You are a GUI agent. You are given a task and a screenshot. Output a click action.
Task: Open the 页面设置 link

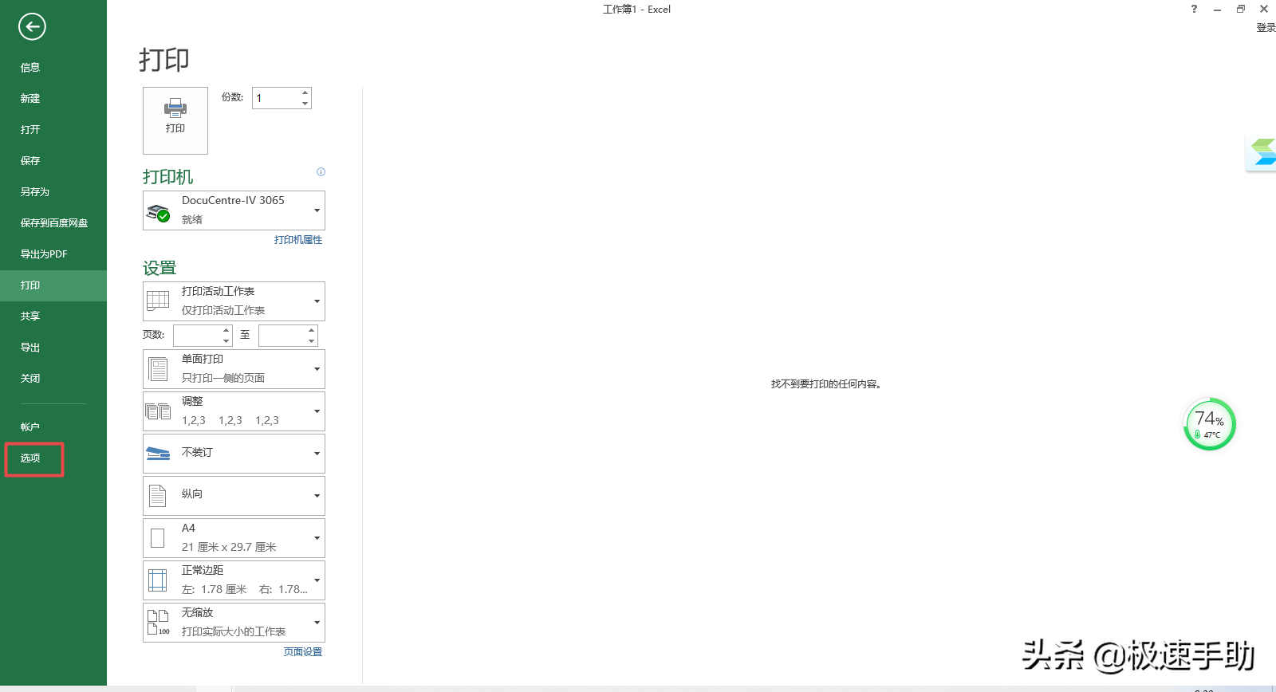click(x=303, y=652)
